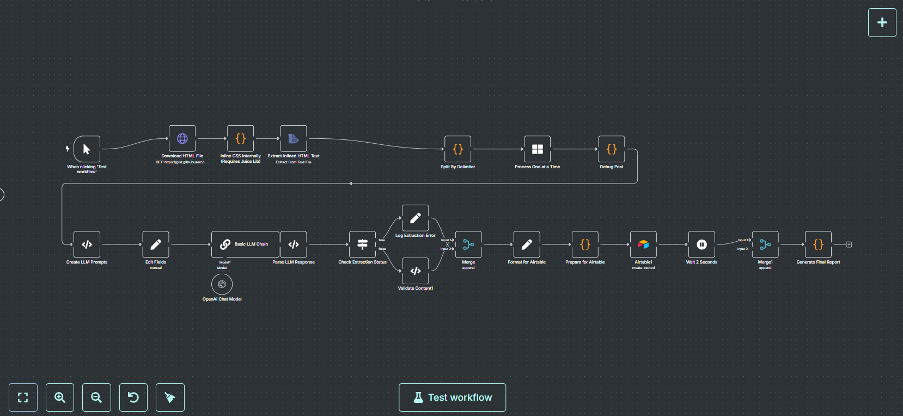Select the Wait 2 Seconds node
The image size is (903, 416).
point(701,244)
